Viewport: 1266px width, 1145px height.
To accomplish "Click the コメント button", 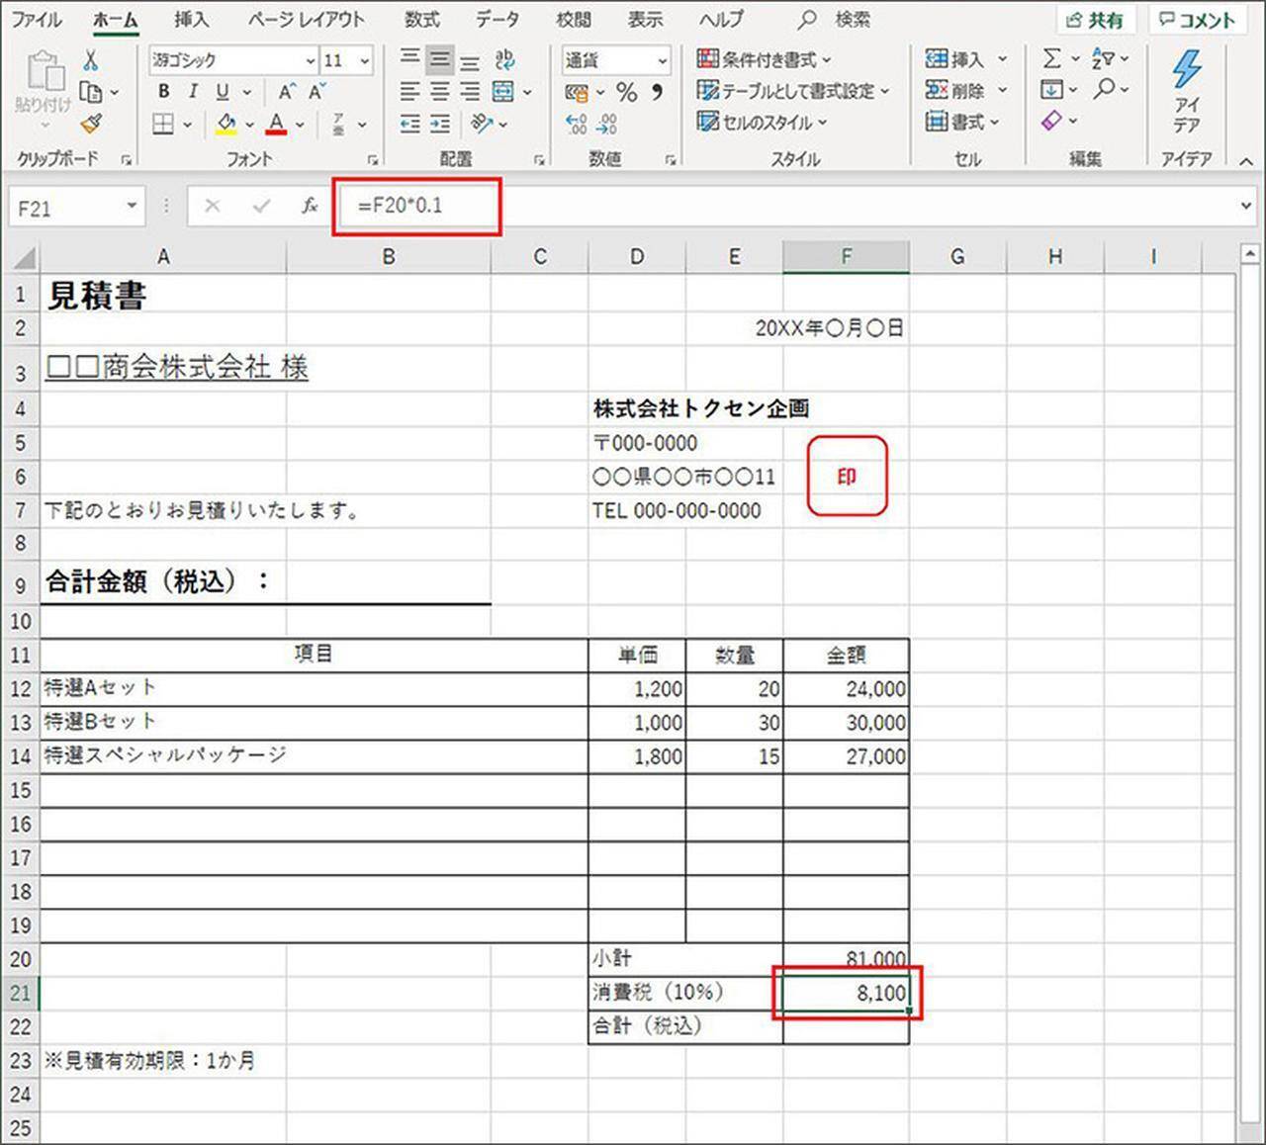I will point(1198,20).
